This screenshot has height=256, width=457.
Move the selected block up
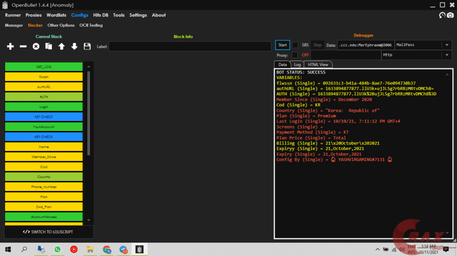tap(62, 47)
